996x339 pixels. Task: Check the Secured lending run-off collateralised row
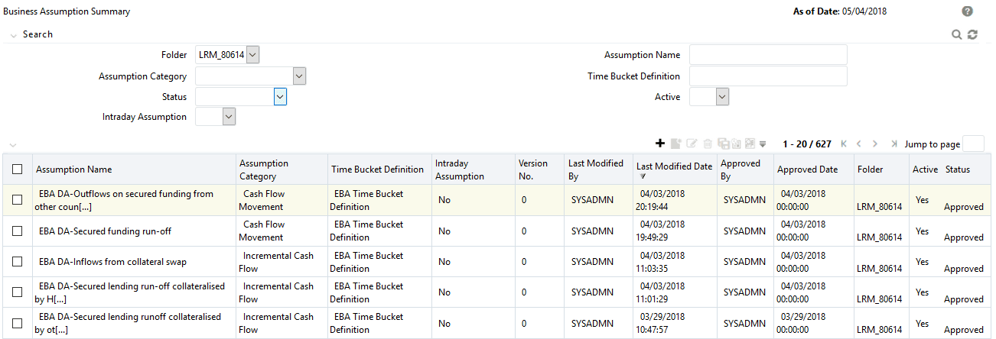[x=18, y=292]
